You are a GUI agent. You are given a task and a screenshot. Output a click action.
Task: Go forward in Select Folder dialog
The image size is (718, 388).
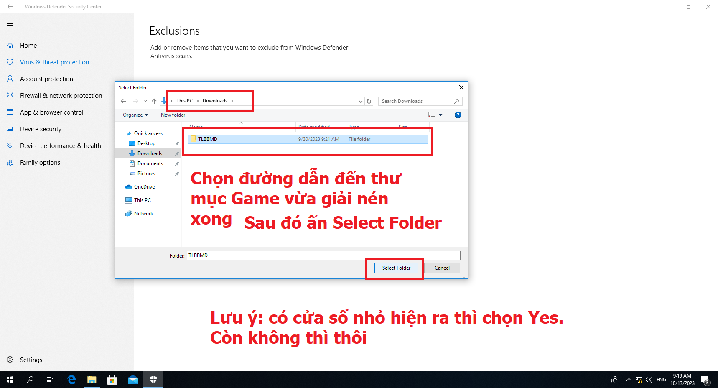(135, 101)
